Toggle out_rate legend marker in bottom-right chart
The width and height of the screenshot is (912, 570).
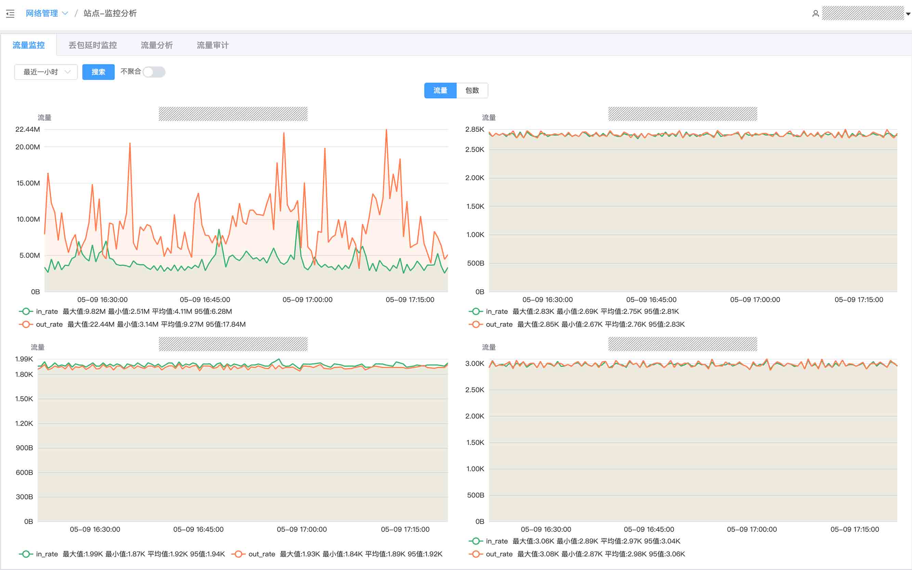[x=475, y=554]
